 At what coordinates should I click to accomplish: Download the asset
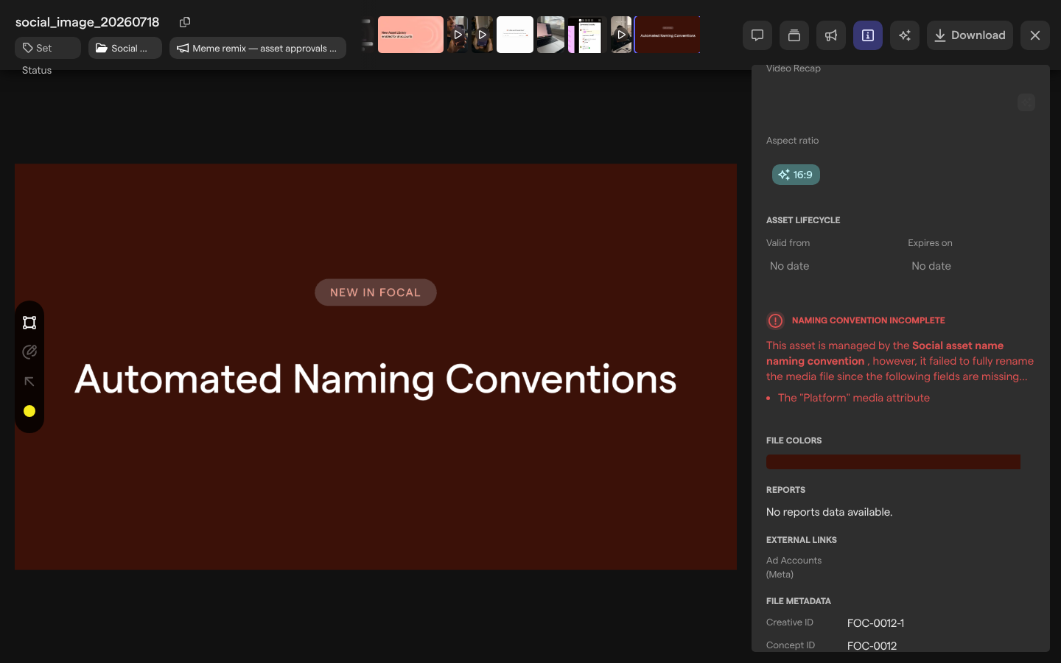pos(970,35)
